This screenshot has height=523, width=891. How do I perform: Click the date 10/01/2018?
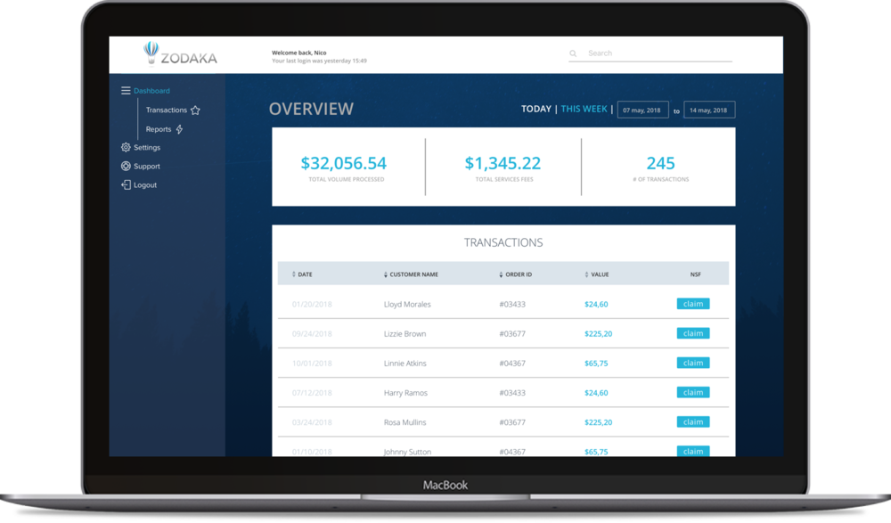pos(311,364)
